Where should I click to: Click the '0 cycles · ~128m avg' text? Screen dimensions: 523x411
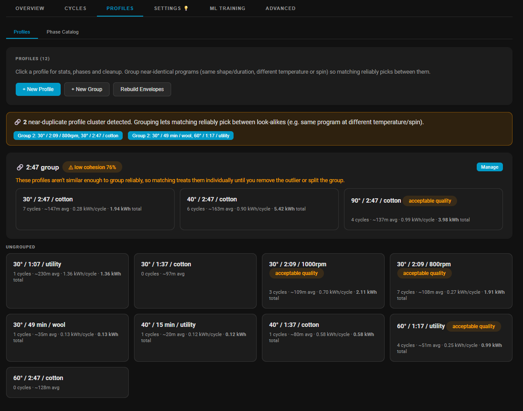point(36,388)
